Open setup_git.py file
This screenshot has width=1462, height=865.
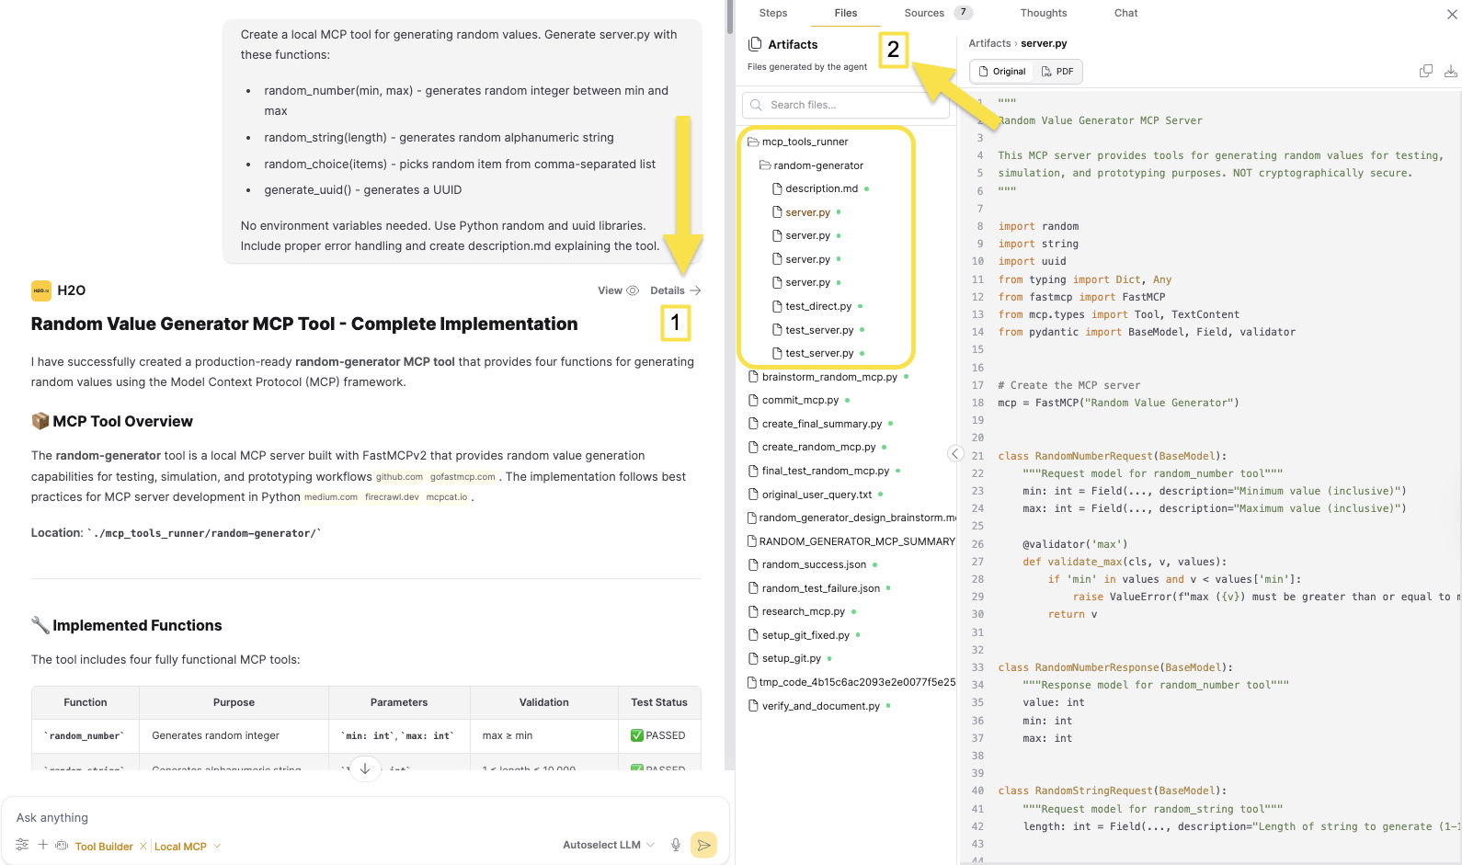790,658
